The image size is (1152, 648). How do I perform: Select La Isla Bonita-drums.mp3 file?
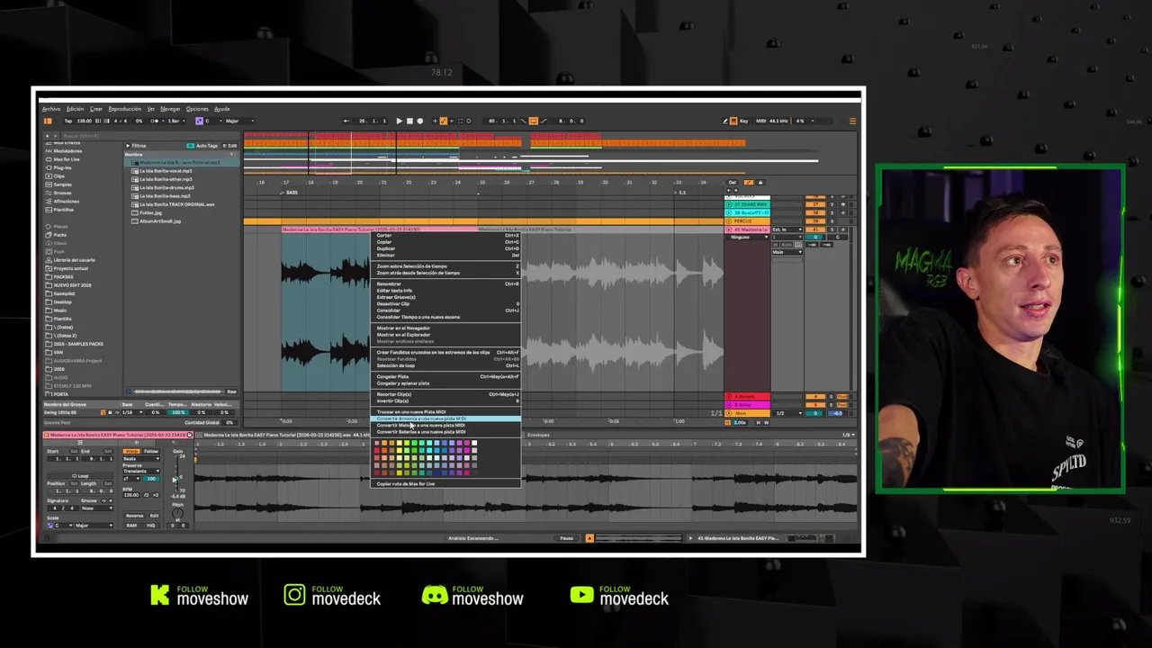[x=166, y=187]
